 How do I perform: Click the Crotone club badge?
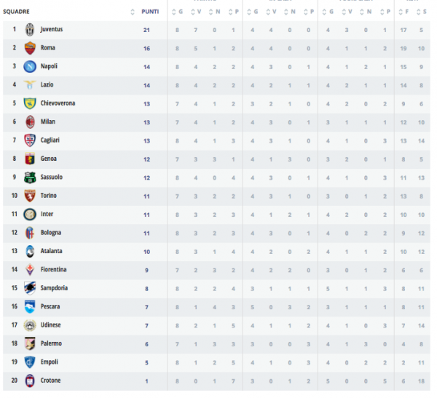[x=30, y=381]
